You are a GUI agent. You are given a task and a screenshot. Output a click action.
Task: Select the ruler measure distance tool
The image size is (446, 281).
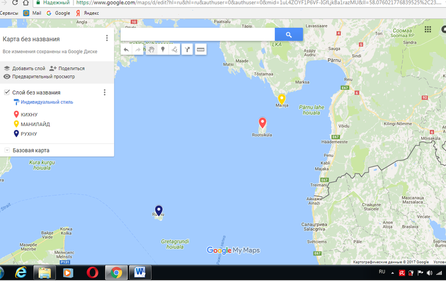pyautogui.click(x=201, y=49)
